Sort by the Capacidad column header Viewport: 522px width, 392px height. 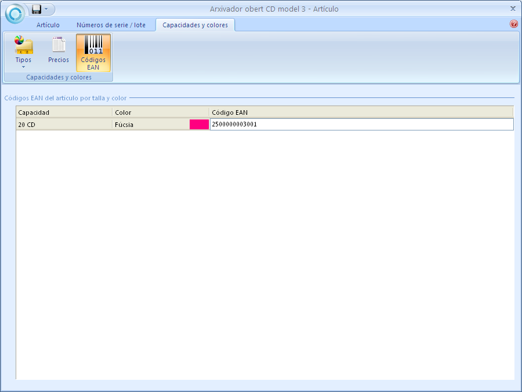[64, 112]
